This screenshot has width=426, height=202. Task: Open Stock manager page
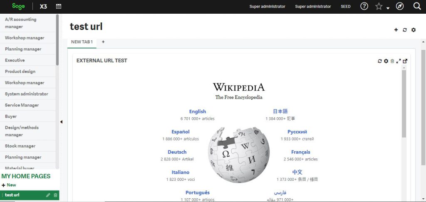click(x=28, y=146)
